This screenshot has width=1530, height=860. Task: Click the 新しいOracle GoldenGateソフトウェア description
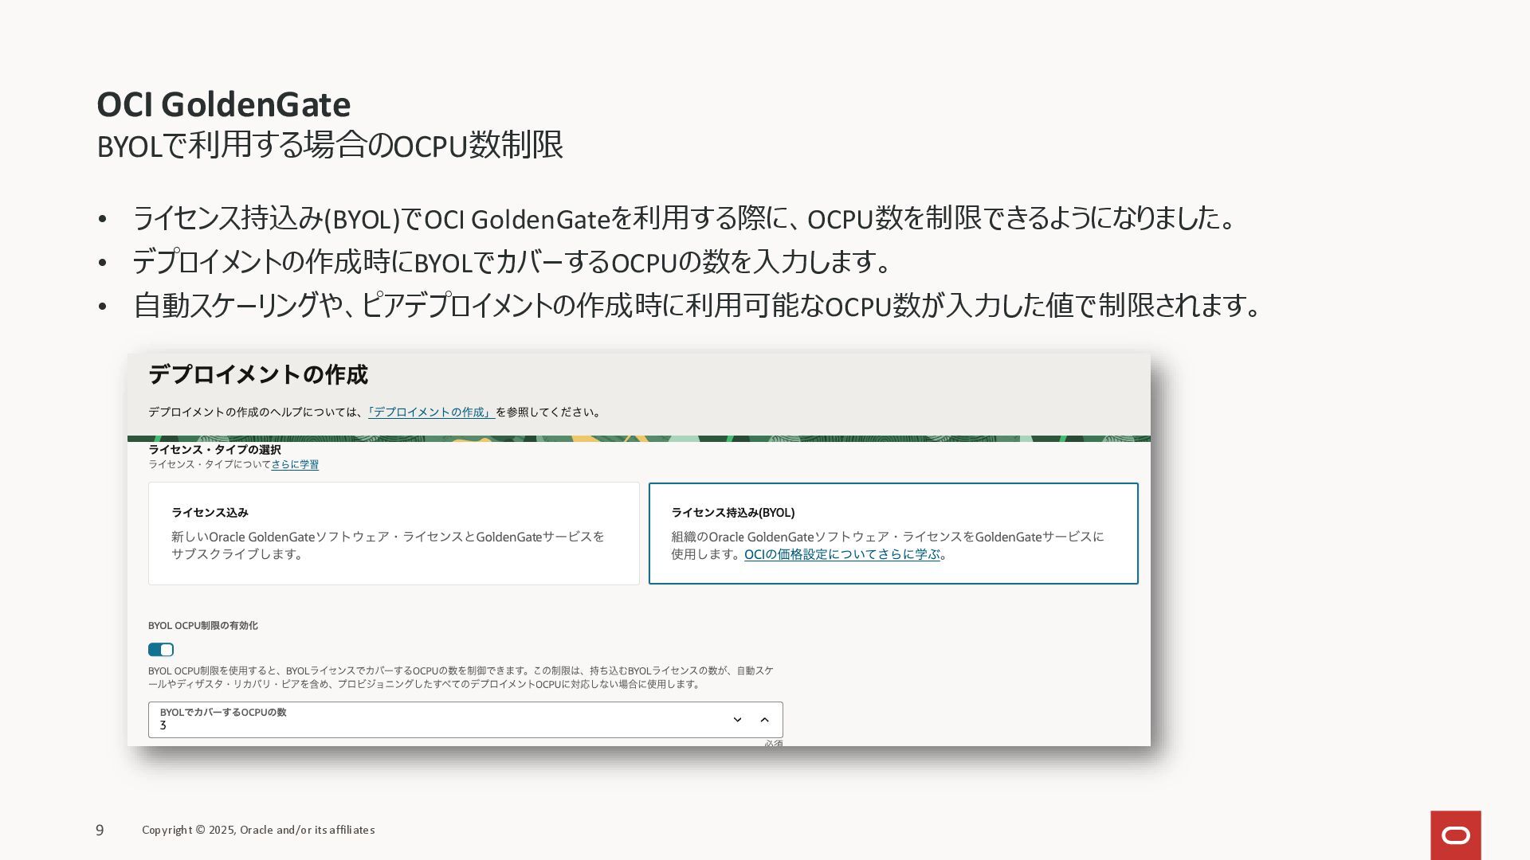pos(388,545)
